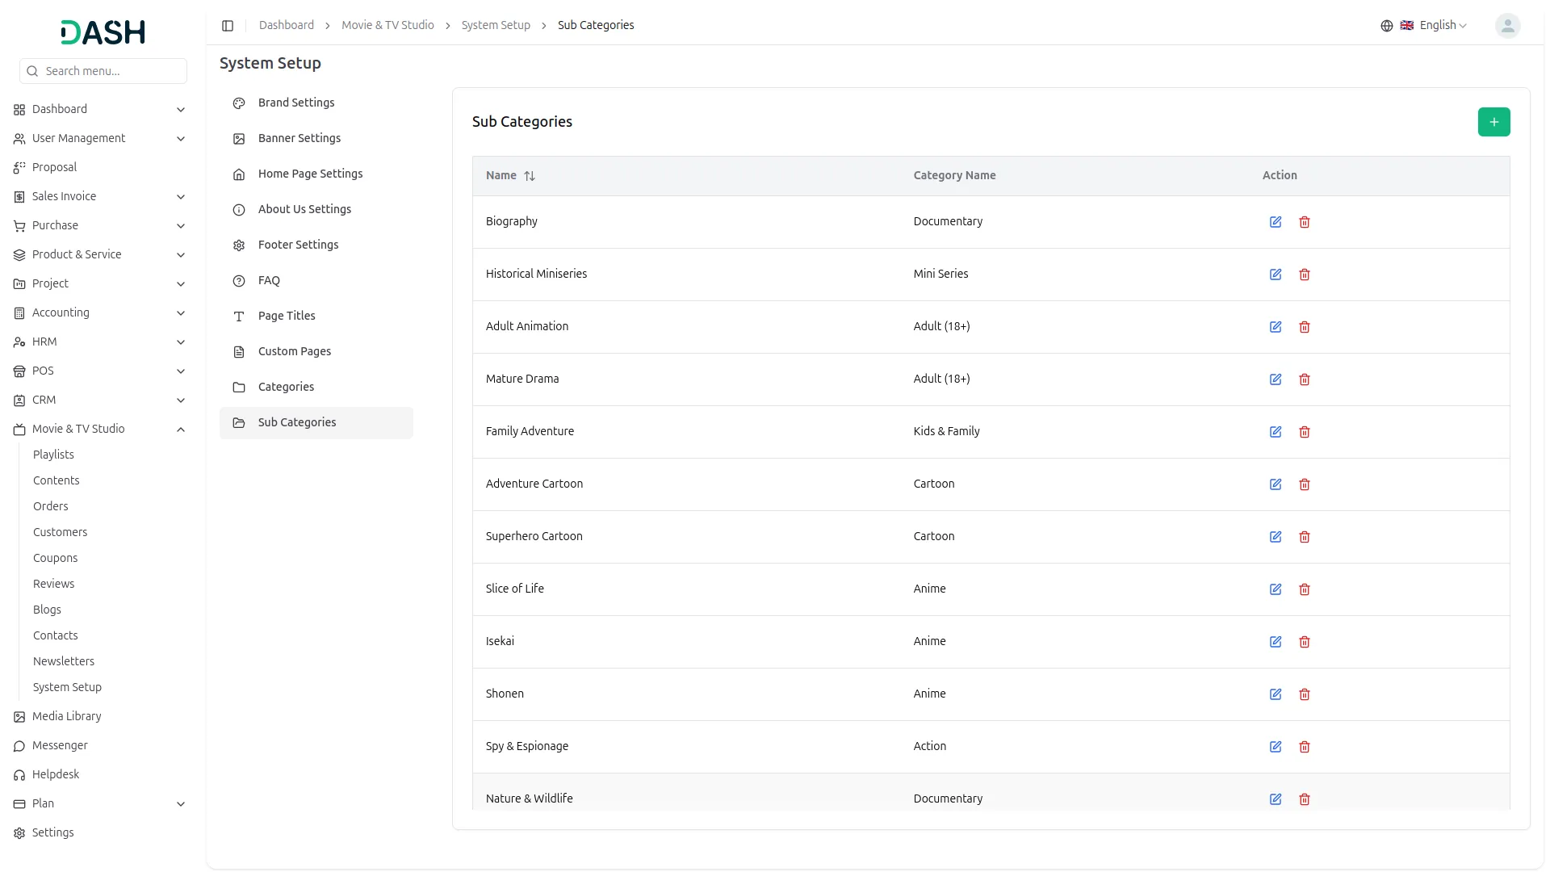Edit the Biography sub category

point(1276,222)
